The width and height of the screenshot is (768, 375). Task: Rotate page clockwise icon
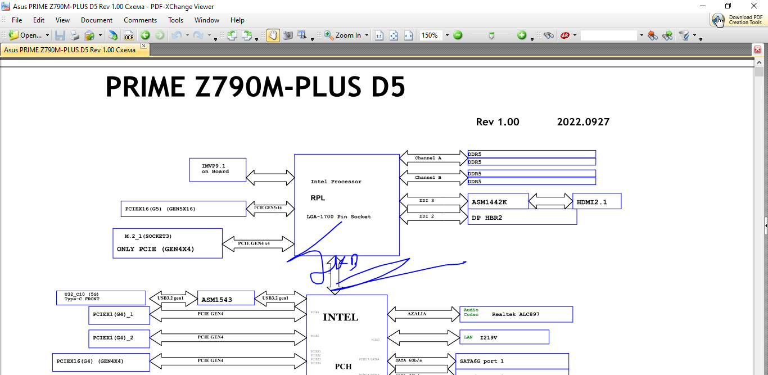pos(246,35)
